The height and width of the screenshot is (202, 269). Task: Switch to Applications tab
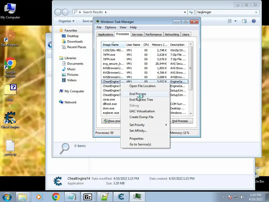tap(106, 34)
